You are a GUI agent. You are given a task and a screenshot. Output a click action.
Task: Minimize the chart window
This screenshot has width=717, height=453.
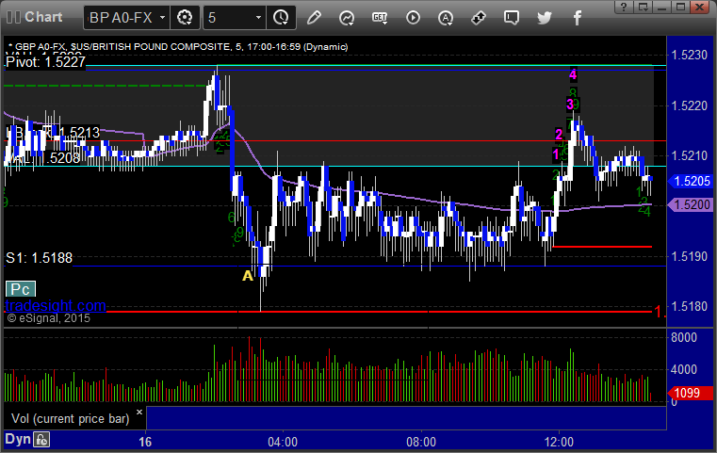[661, 7]
